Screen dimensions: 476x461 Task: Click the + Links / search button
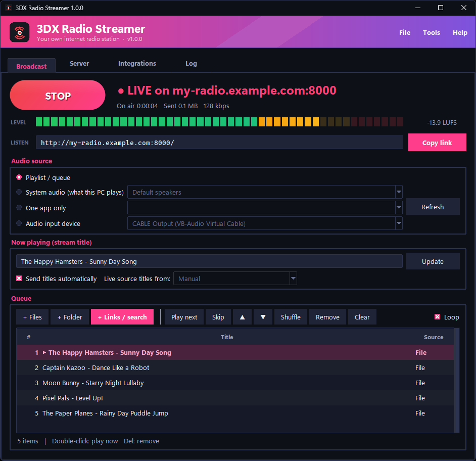pyautogui.click(x=122, y=317)
